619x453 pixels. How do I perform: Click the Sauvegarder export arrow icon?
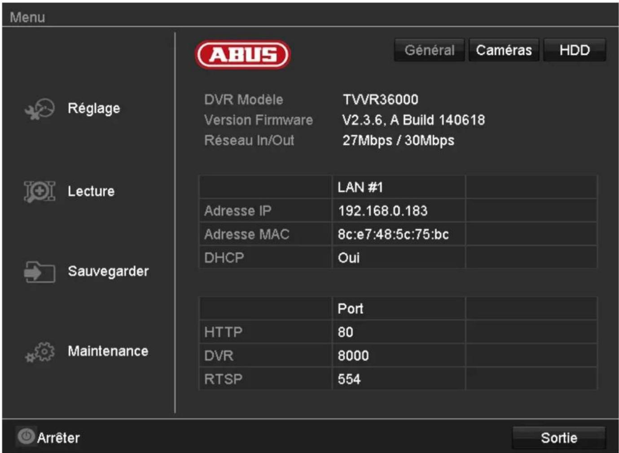40,272
